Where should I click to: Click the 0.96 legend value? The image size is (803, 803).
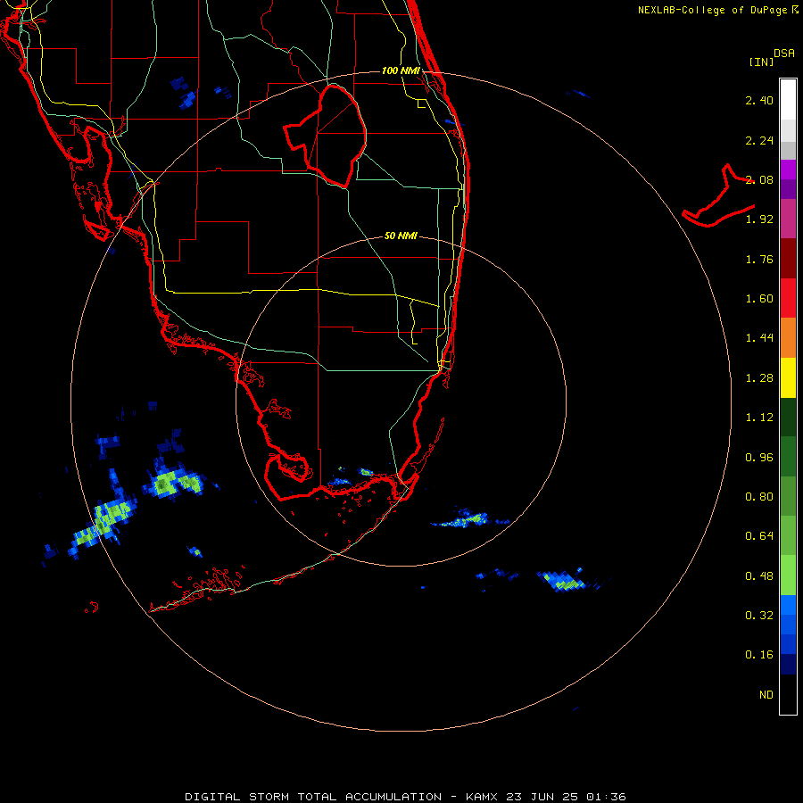759,458
